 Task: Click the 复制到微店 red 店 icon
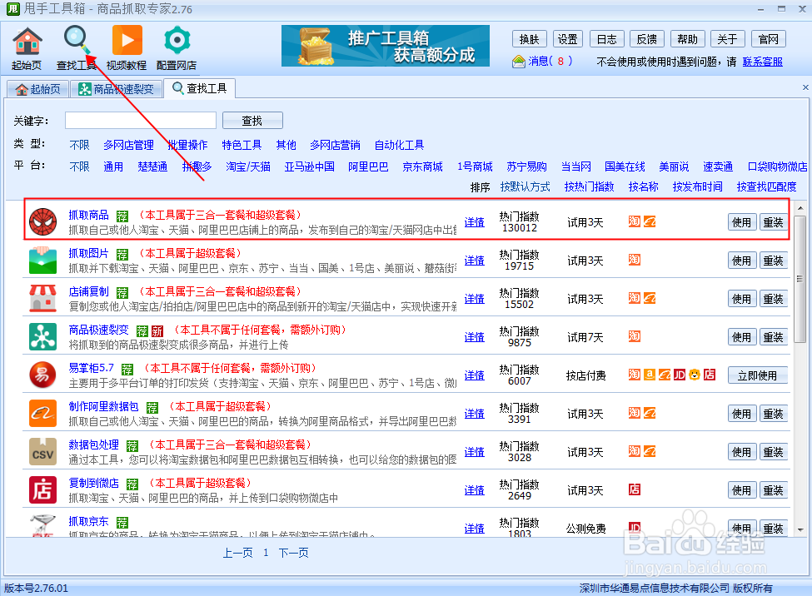(43, 489)
